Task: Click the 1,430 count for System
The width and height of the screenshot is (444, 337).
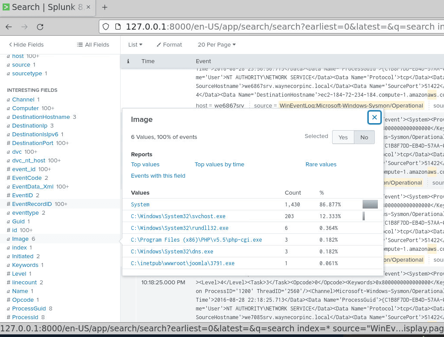Action: tap(292, 205)
